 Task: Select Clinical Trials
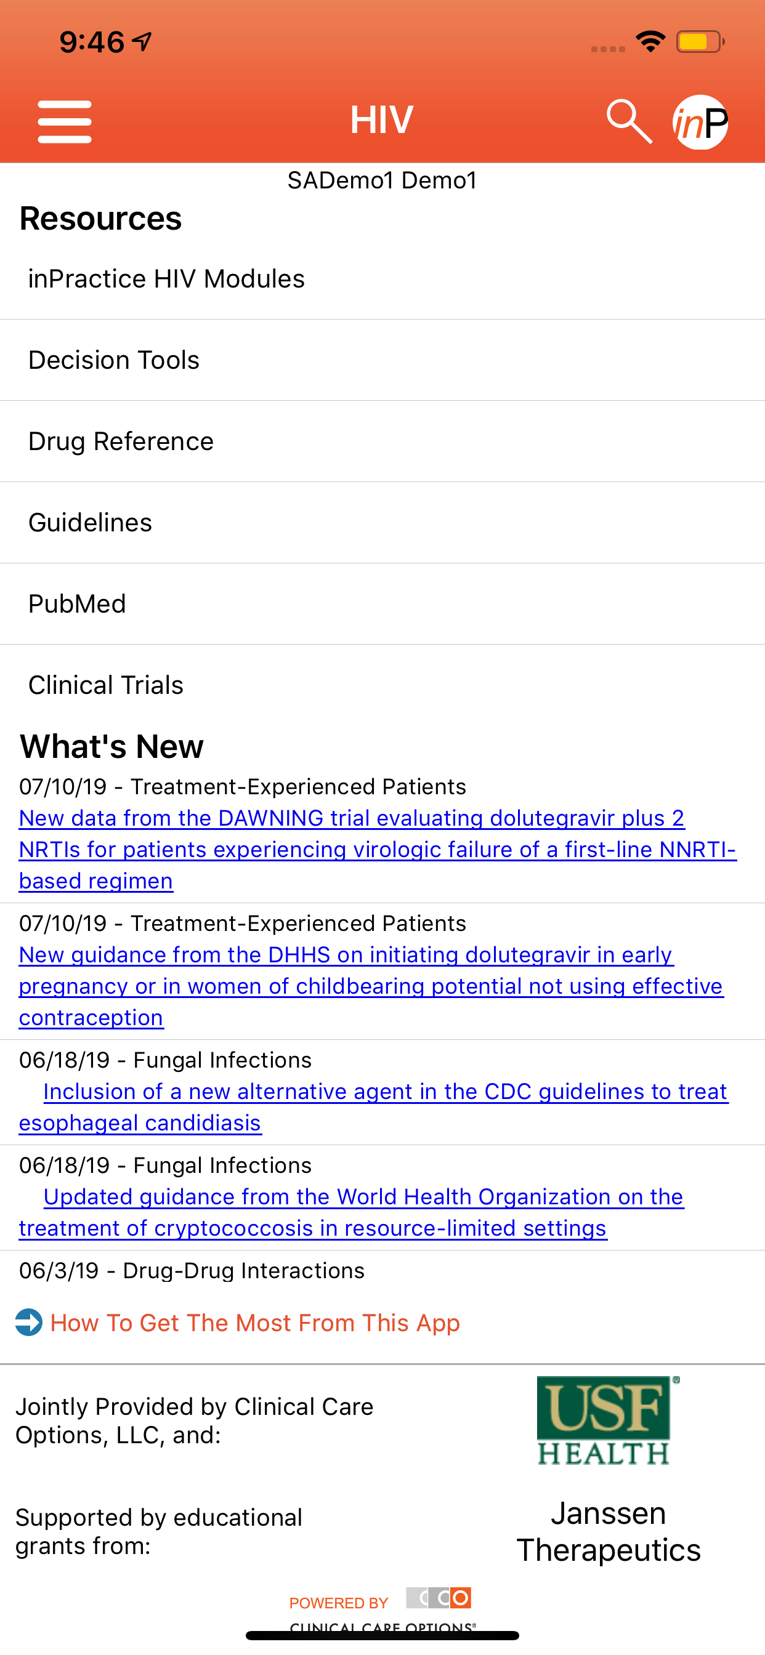tap(106, 685)
